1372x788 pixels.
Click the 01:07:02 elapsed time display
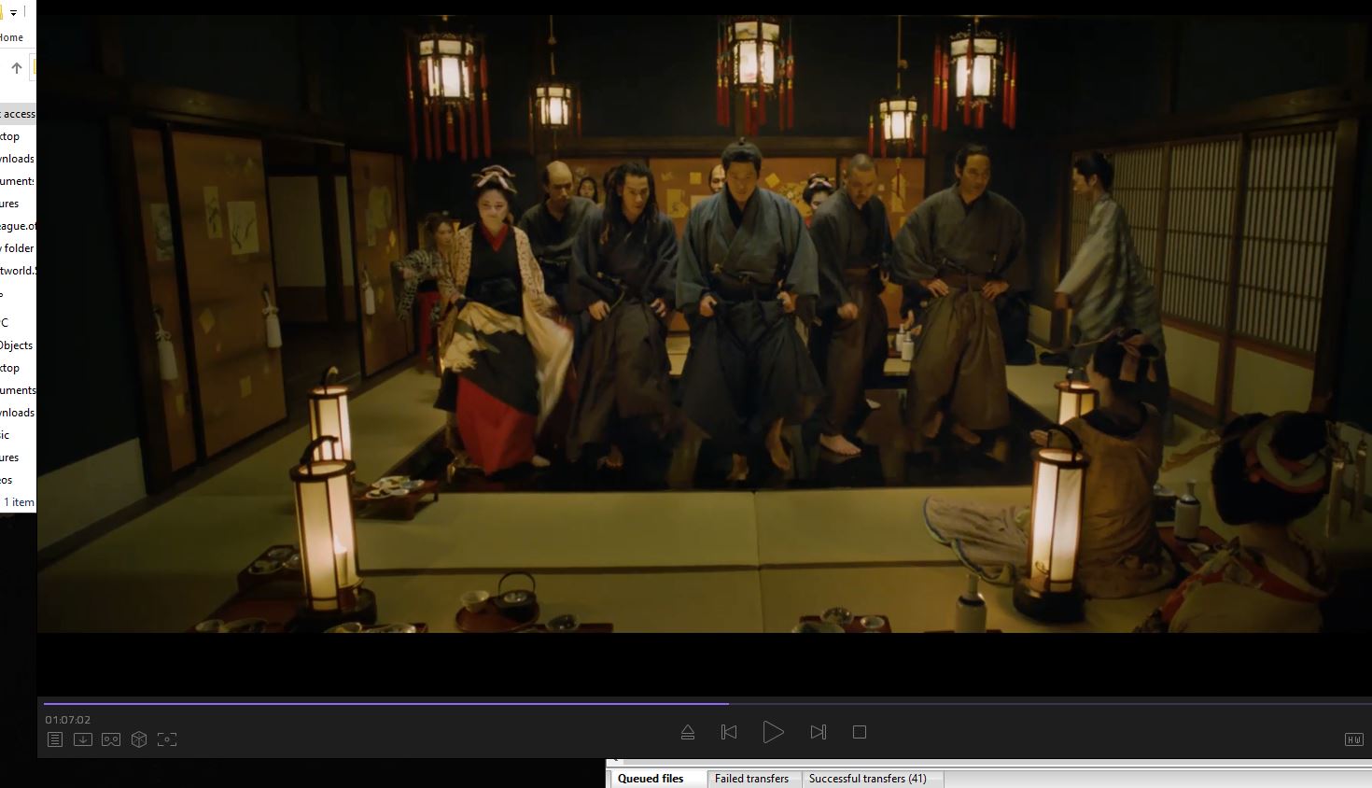[68, 720]
